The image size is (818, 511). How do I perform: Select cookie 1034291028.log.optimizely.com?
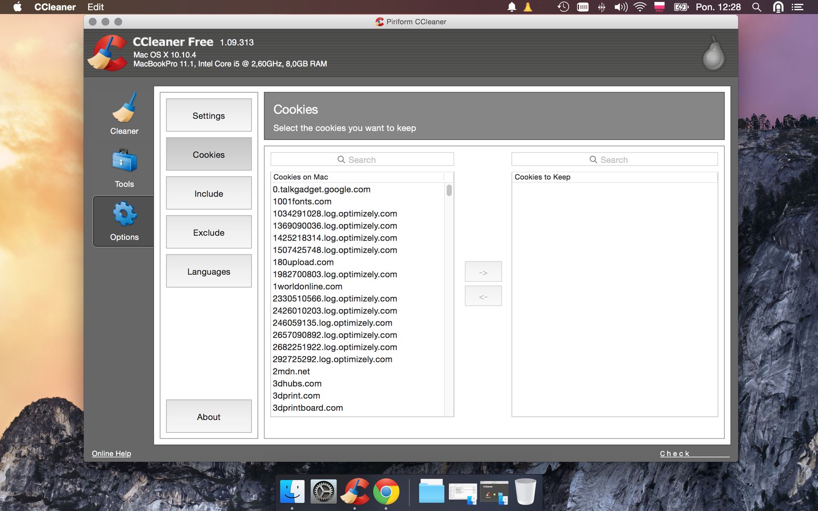[x=358, y=213]
